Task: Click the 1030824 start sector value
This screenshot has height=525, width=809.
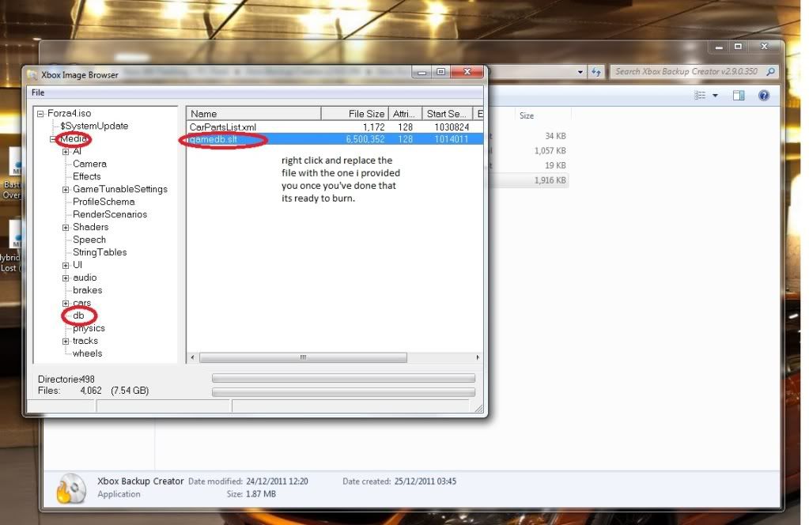Action: [452, 127]
